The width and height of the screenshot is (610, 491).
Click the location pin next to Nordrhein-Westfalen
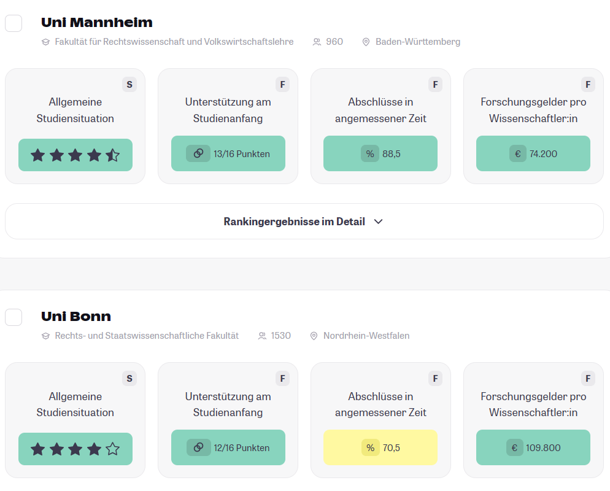pyautogui.click(x=314, y=336)
